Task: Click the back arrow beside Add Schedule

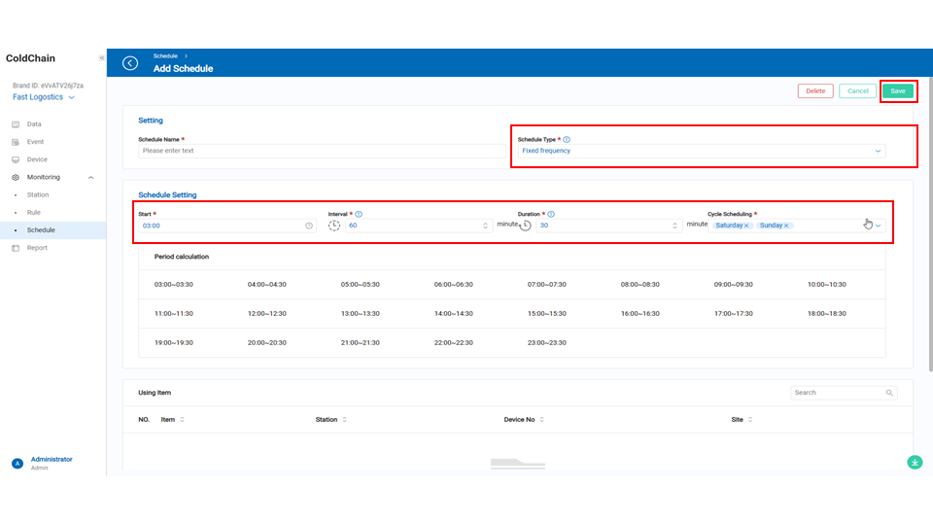Action: 130,63
